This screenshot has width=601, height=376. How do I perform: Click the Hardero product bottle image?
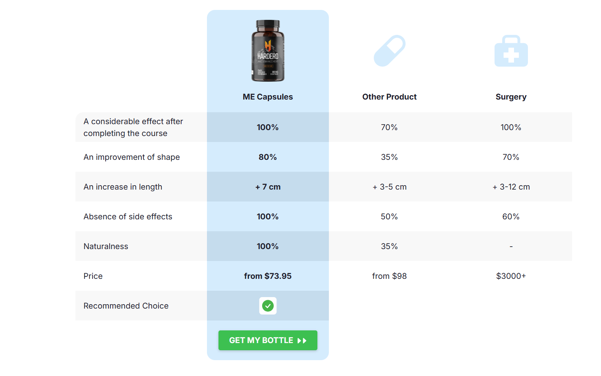268,51
